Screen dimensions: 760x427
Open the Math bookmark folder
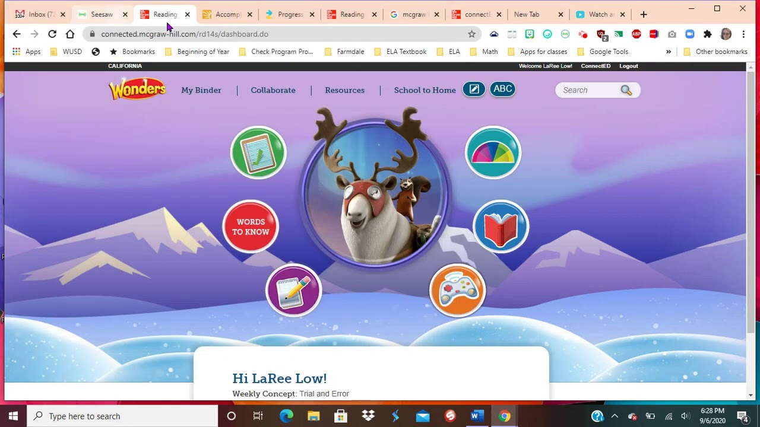pos(484,52)
